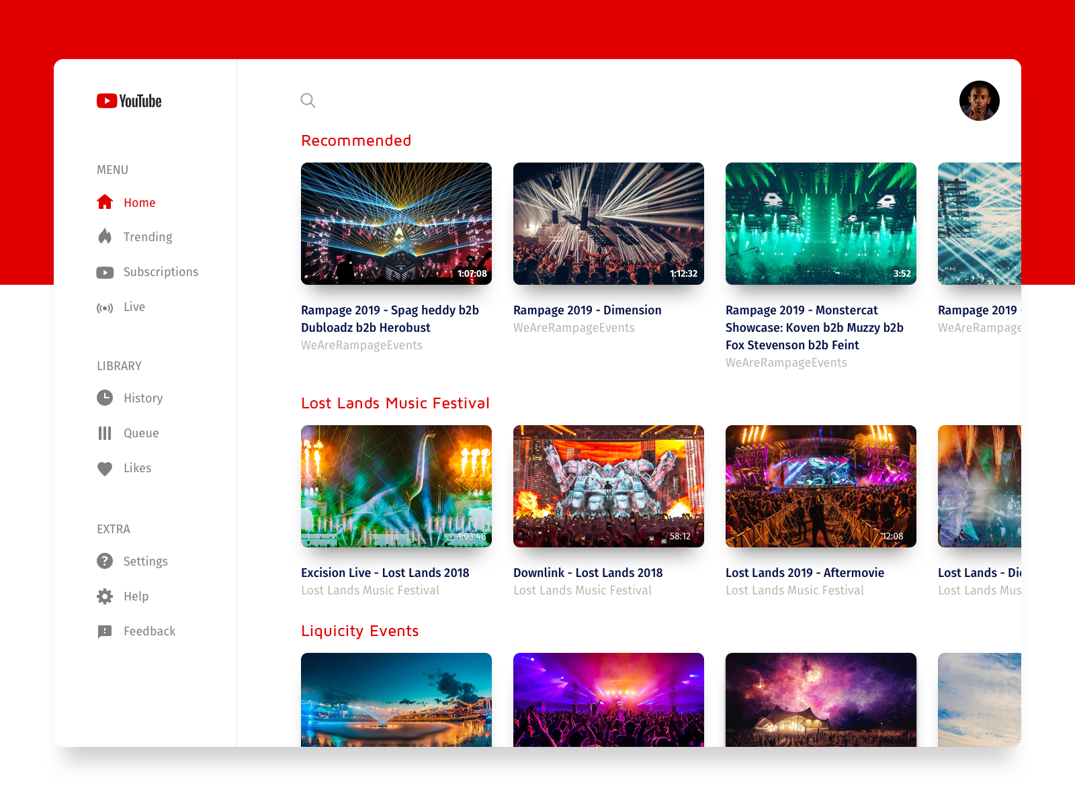Click the Feedback speech-bubble icon
The height and width of the screenshot is (806, 1075).
[105, 631]
